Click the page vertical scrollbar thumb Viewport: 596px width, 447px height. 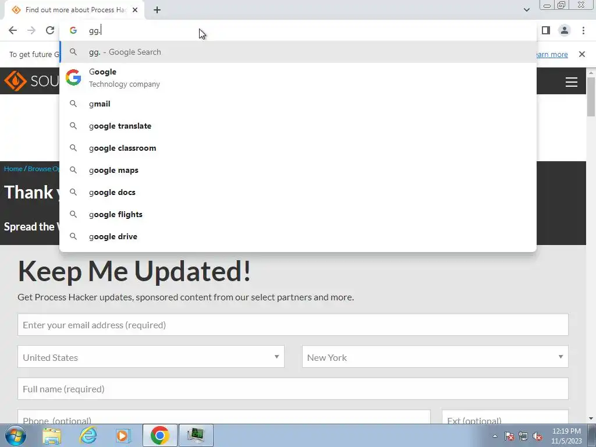point(591,97)
